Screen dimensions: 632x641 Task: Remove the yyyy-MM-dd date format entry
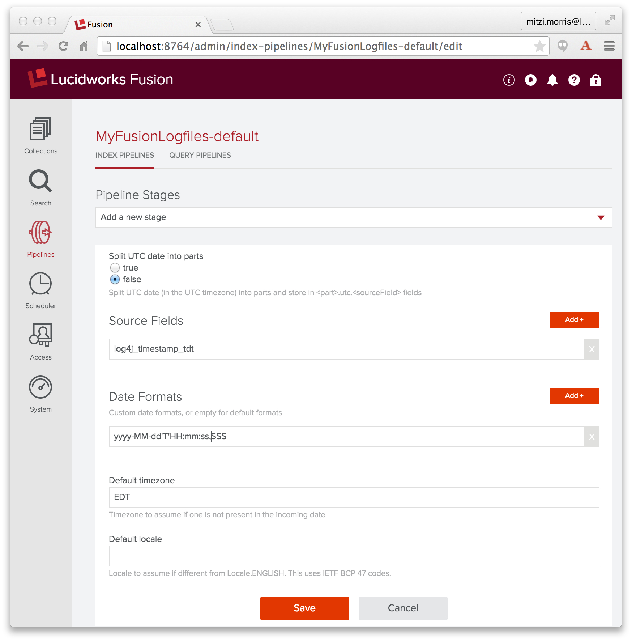[592, 437]
